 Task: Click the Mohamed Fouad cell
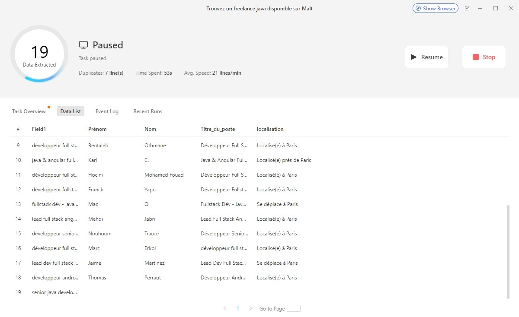[164, 175]
